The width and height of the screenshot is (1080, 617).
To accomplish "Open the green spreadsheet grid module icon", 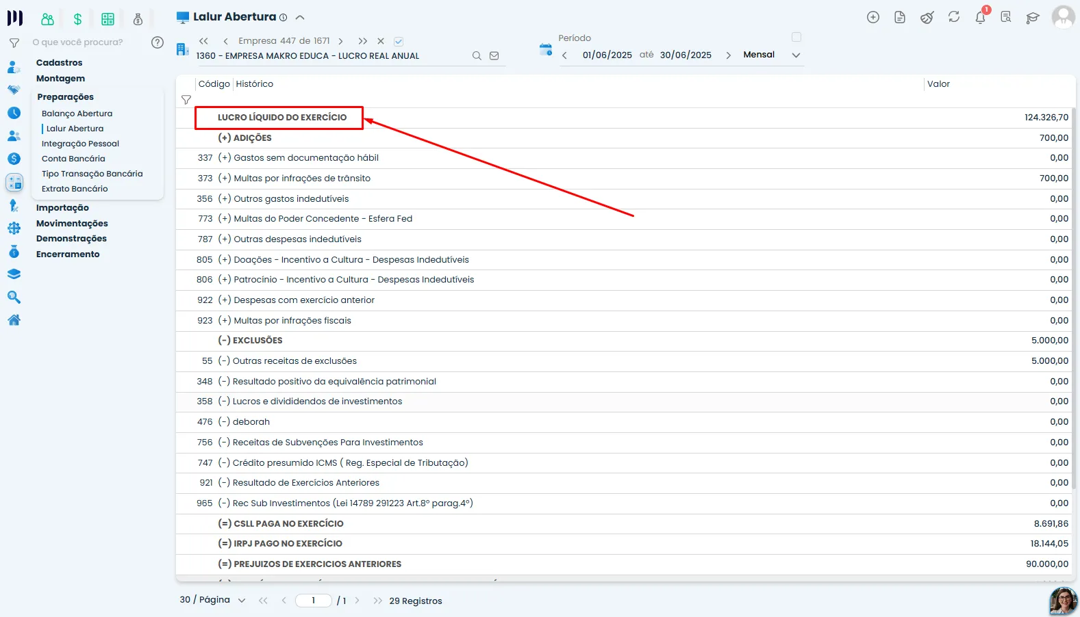I will tap(108, 19).
